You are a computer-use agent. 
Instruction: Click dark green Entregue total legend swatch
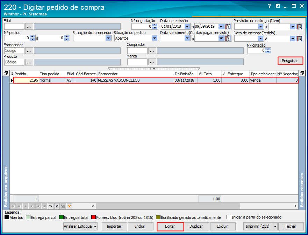coord(61,217)
